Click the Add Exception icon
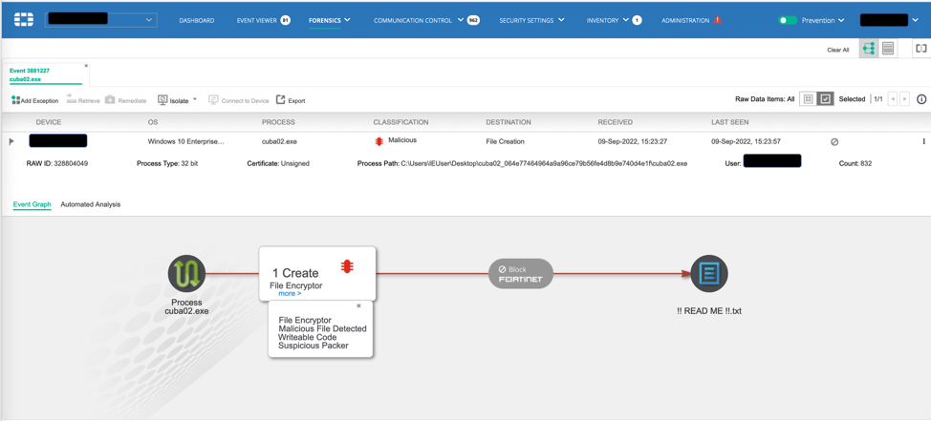The height and width of the screenshot is (421, 931). click(15, 99)
